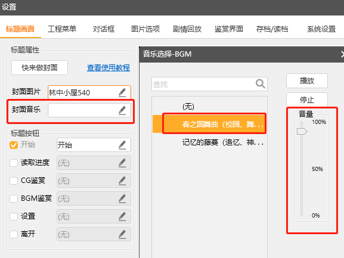Click pencil icon beside 开始 button field
This screenshot has width=344, height=258.
[x=122, y=145]
